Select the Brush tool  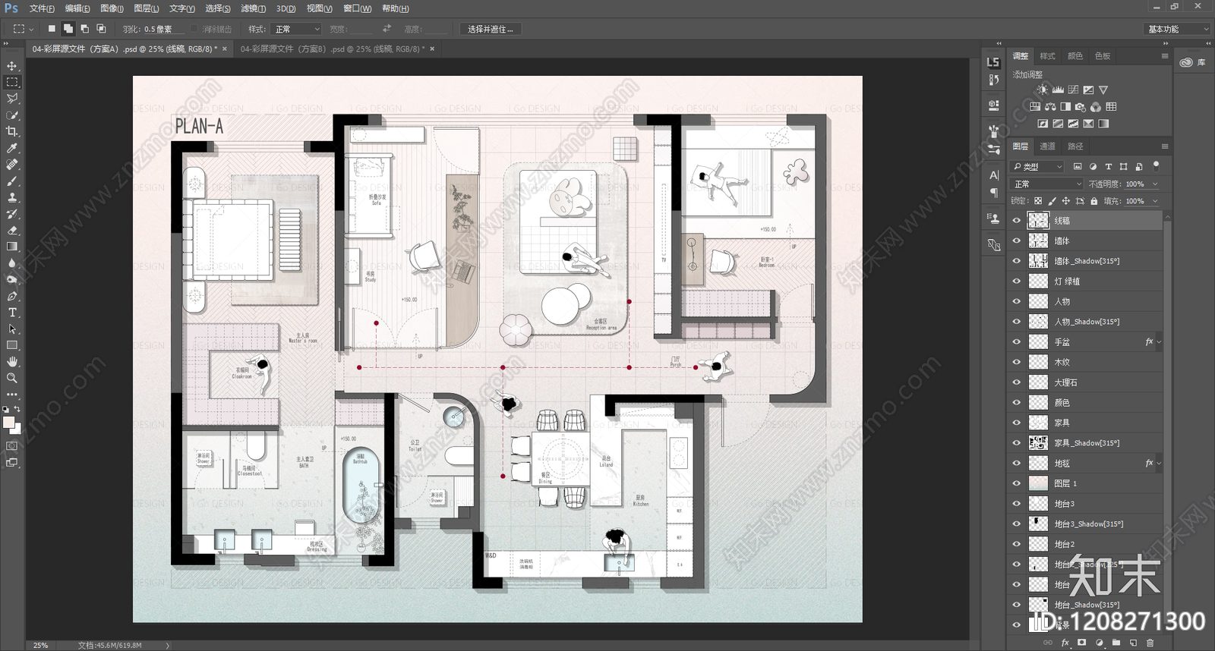tap(12, 181)
